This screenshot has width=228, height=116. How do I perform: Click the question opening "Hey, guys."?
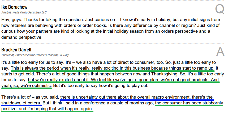[x=12, y=20]
